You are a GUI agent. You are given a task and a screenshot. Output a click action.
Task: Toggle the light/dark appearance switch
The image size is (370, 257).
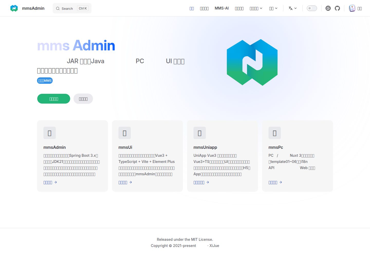(x=312, y=8)
